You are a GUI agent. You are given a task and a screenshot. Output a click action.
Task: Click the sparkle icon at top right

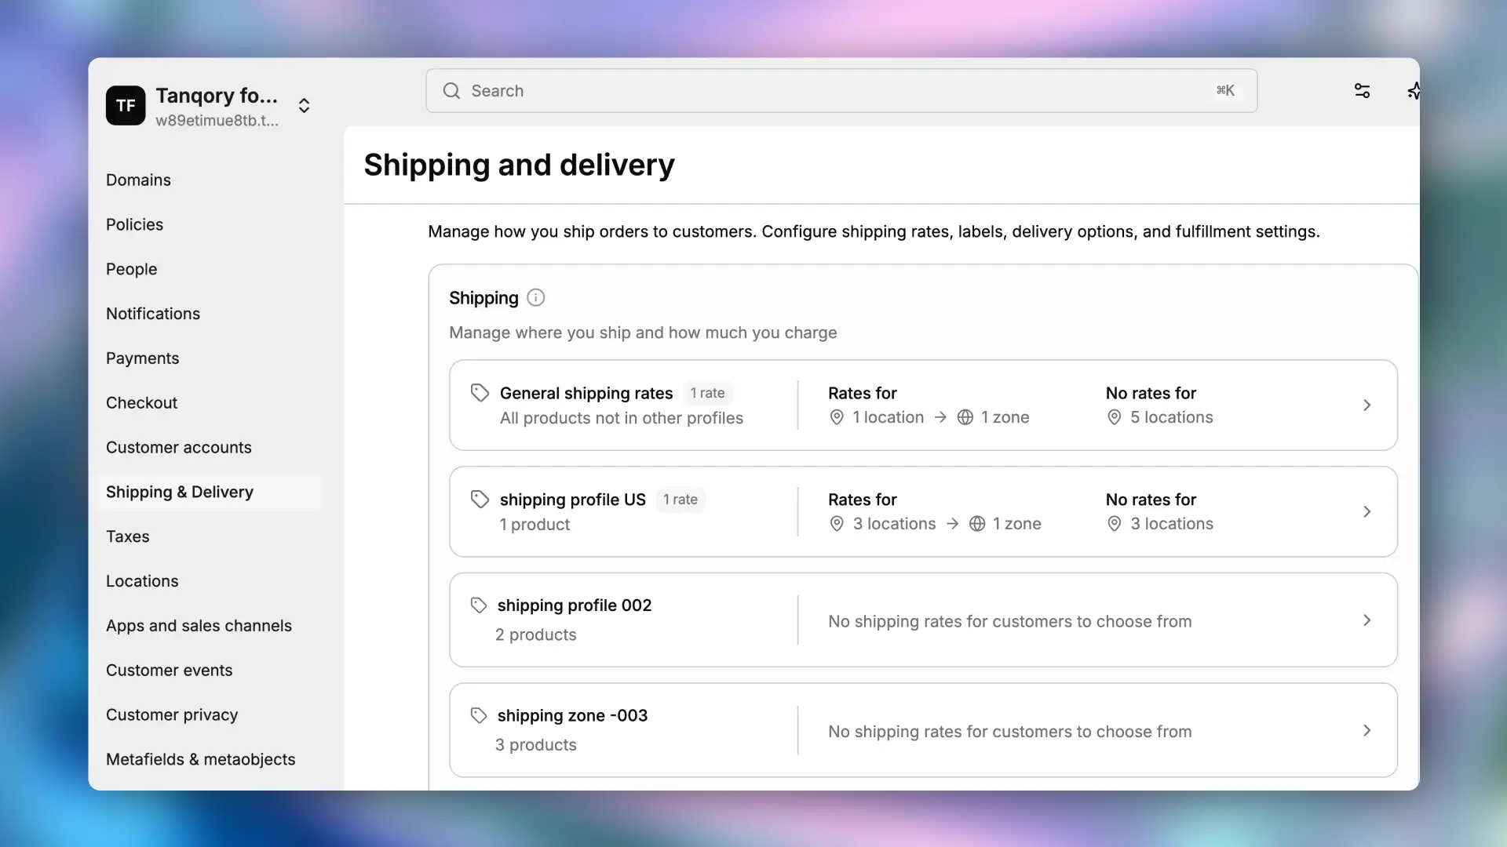(x=1413, y=91)
